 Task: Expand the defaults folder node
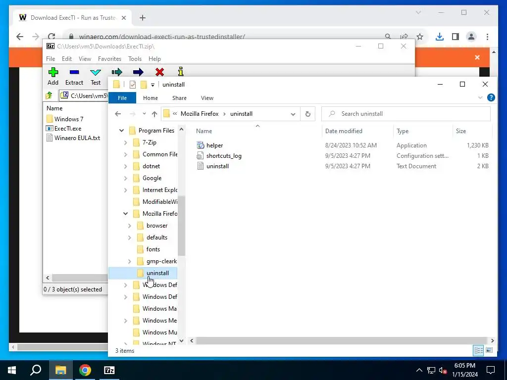tap(129, 237)
